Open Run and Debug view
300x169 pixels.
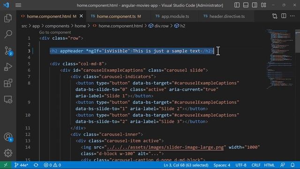click(8, 67)
